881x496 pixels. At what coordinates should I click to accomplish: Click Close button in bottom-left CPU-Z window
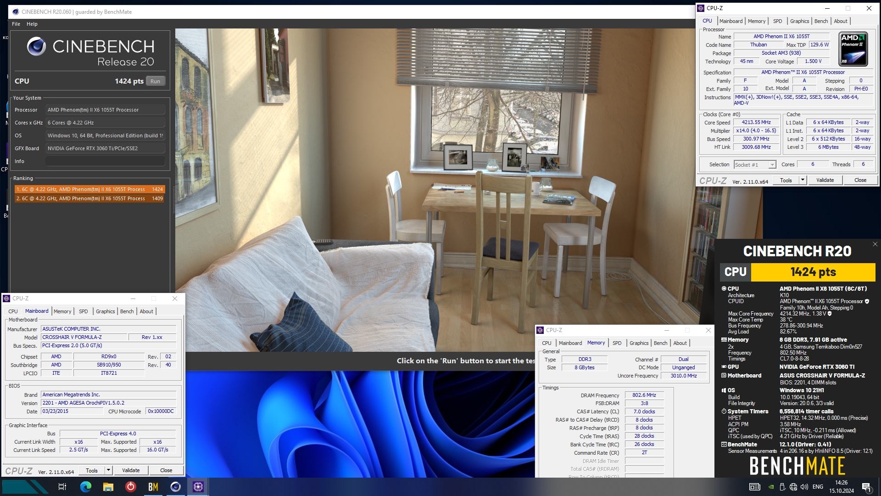166,470
